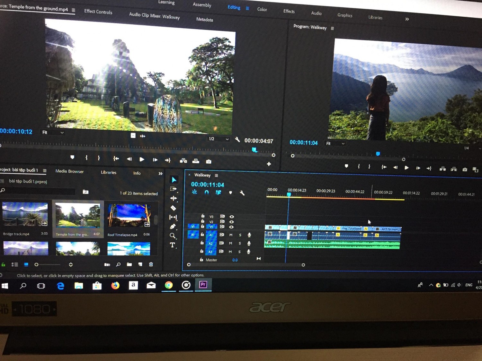This screenshot has height=361, width=482.
Task: Toggle V2 track output eye
Action: tap(231, 222)
